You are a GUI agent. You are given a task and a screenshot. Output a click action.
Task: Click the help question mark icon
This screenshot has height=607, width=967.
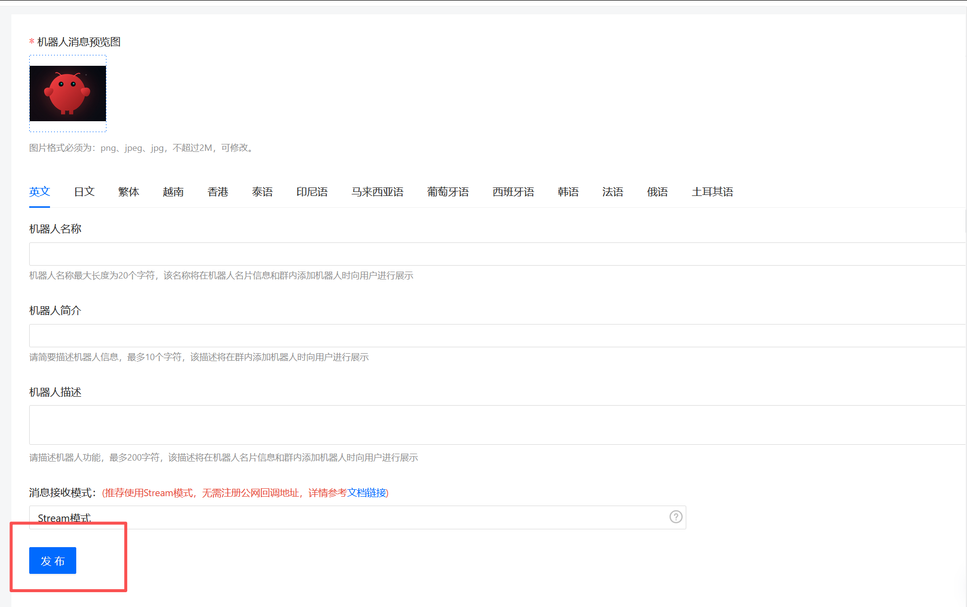pyautogui.click(x=676, y=517)
